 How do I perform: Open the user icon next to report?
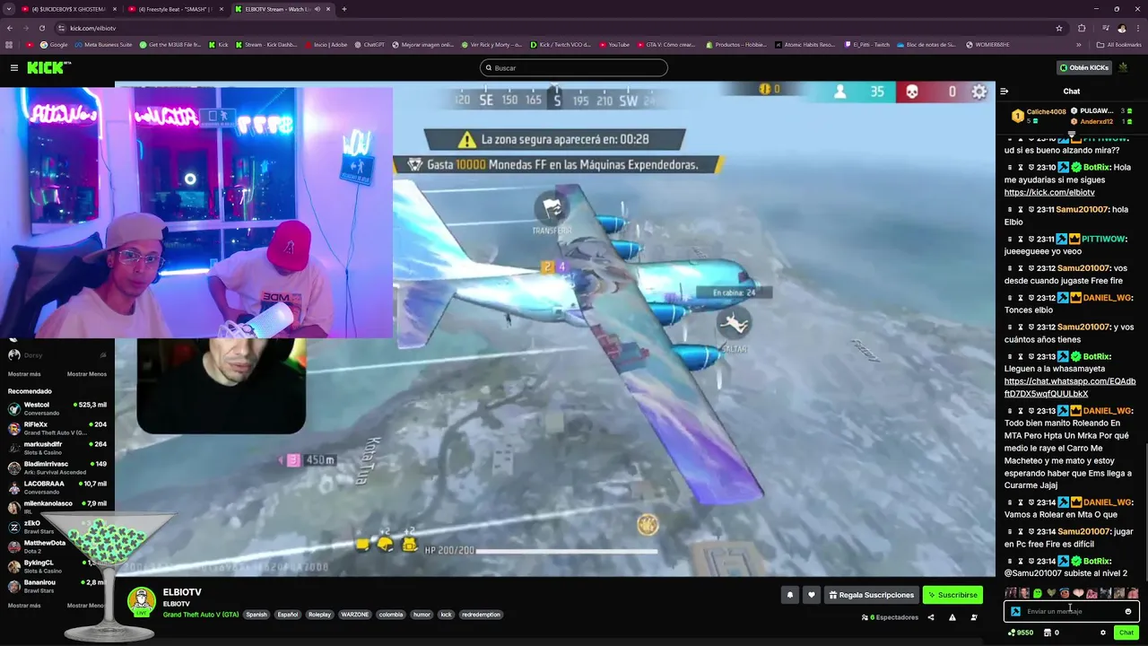974,617
